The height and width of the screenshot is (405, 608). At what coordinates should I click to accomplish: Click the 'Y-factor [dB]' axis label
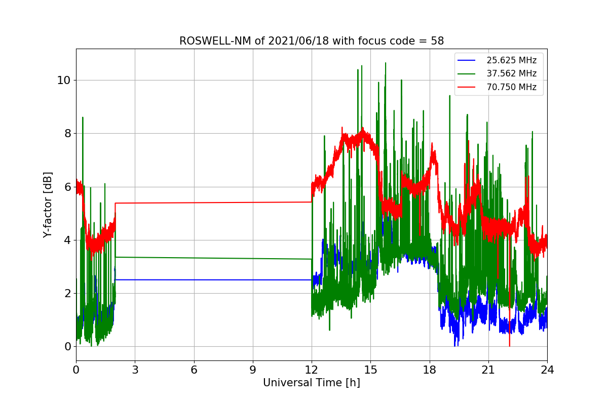tap(48, 205)
